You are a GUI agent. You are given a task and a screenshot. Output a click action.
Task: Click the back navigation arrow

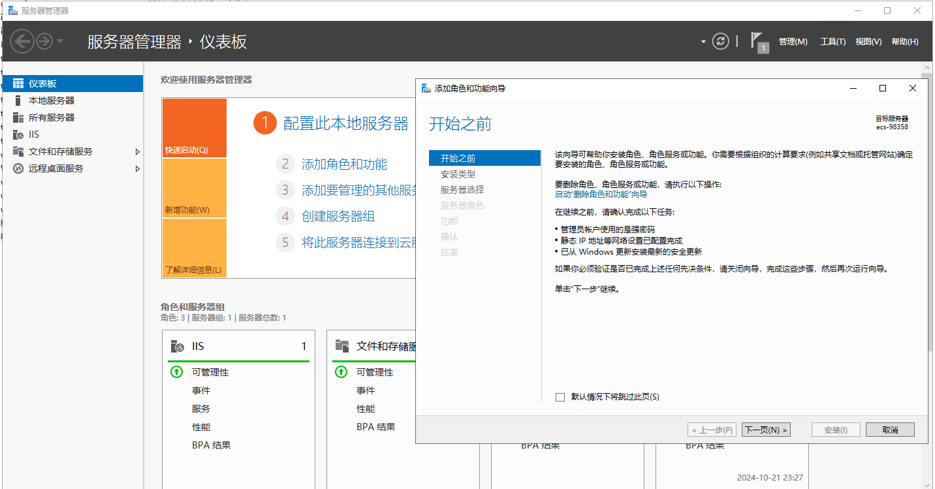click(22, 41)
